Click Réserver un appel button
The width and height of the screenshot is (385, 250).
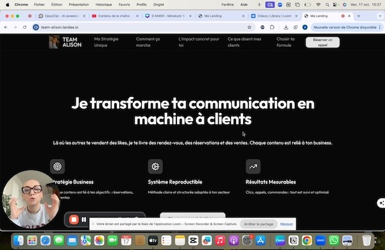click(x=323, y=42)
